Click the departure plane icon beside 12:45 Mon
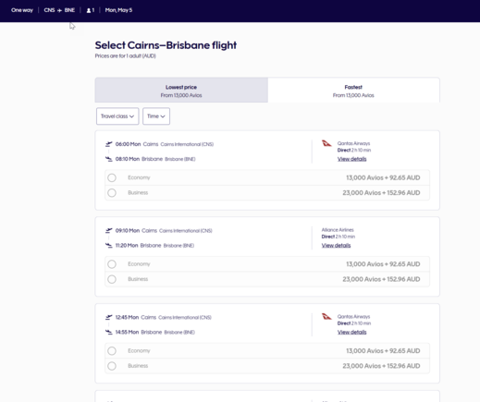The image size is (480, 402). 109,317
